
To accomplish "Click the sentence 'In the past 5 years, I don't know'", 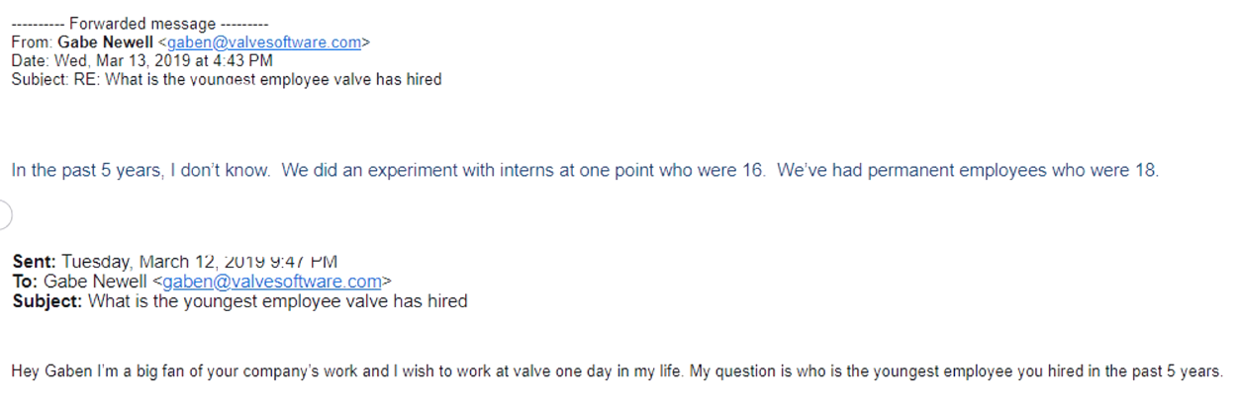I will pos(141,170).
